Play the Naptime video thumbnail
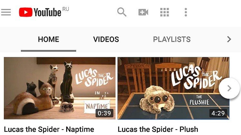241x135 pixels. [x=60, y=88]
